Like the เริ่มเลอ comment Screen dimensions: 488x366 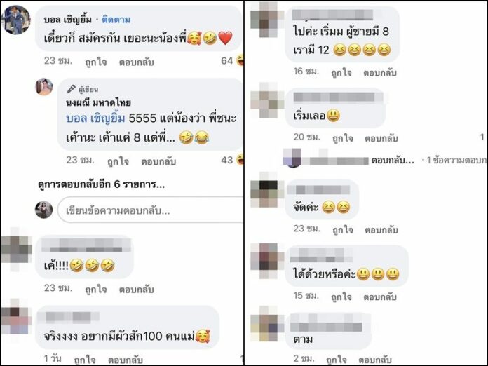coord(343,138)
